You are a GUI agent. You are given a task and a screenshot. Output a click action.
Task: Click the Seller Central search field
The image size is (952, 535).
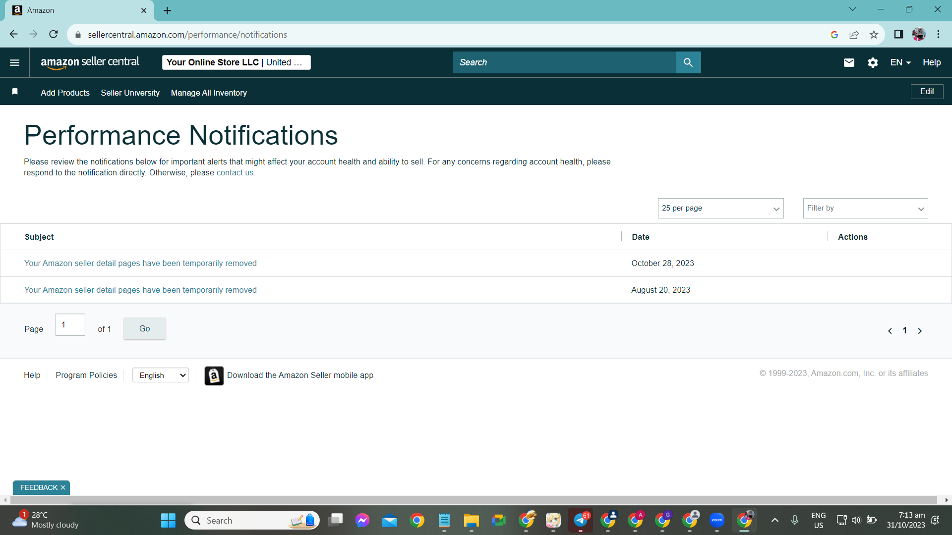pos(565,62)
